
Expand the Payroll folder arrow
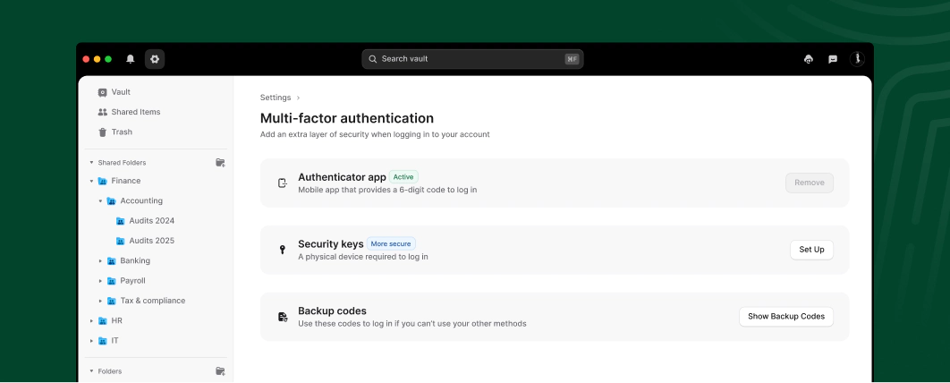click(x=100, y=281)
